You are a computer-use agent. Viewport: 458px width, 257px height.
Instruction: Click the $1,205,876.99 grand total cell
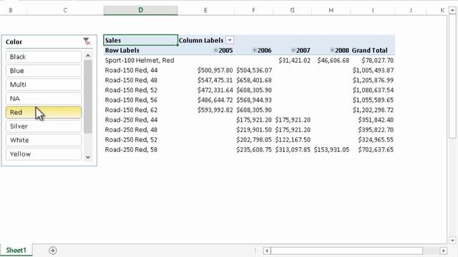pyautogui.click(x=373, y=80)
